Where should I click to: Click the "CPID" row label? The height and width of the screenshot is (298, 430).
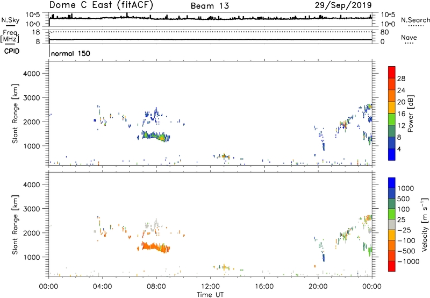(12, 51)
